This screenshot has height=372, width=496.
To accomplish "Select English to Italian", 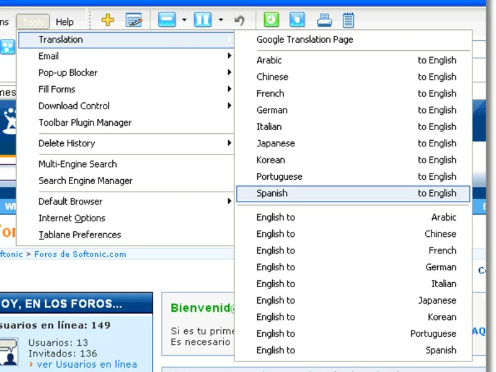I will 353,284.
